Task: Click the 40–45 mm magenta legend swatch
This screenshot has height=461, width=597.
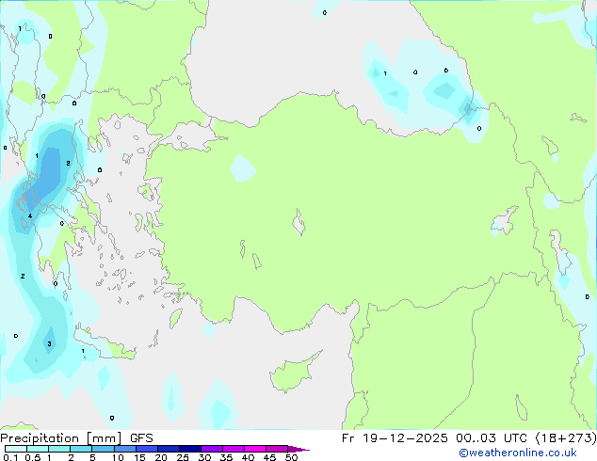Action: (255, 449)
